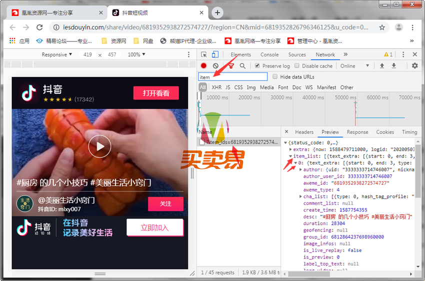Clear the network log

tap(215, 65)
